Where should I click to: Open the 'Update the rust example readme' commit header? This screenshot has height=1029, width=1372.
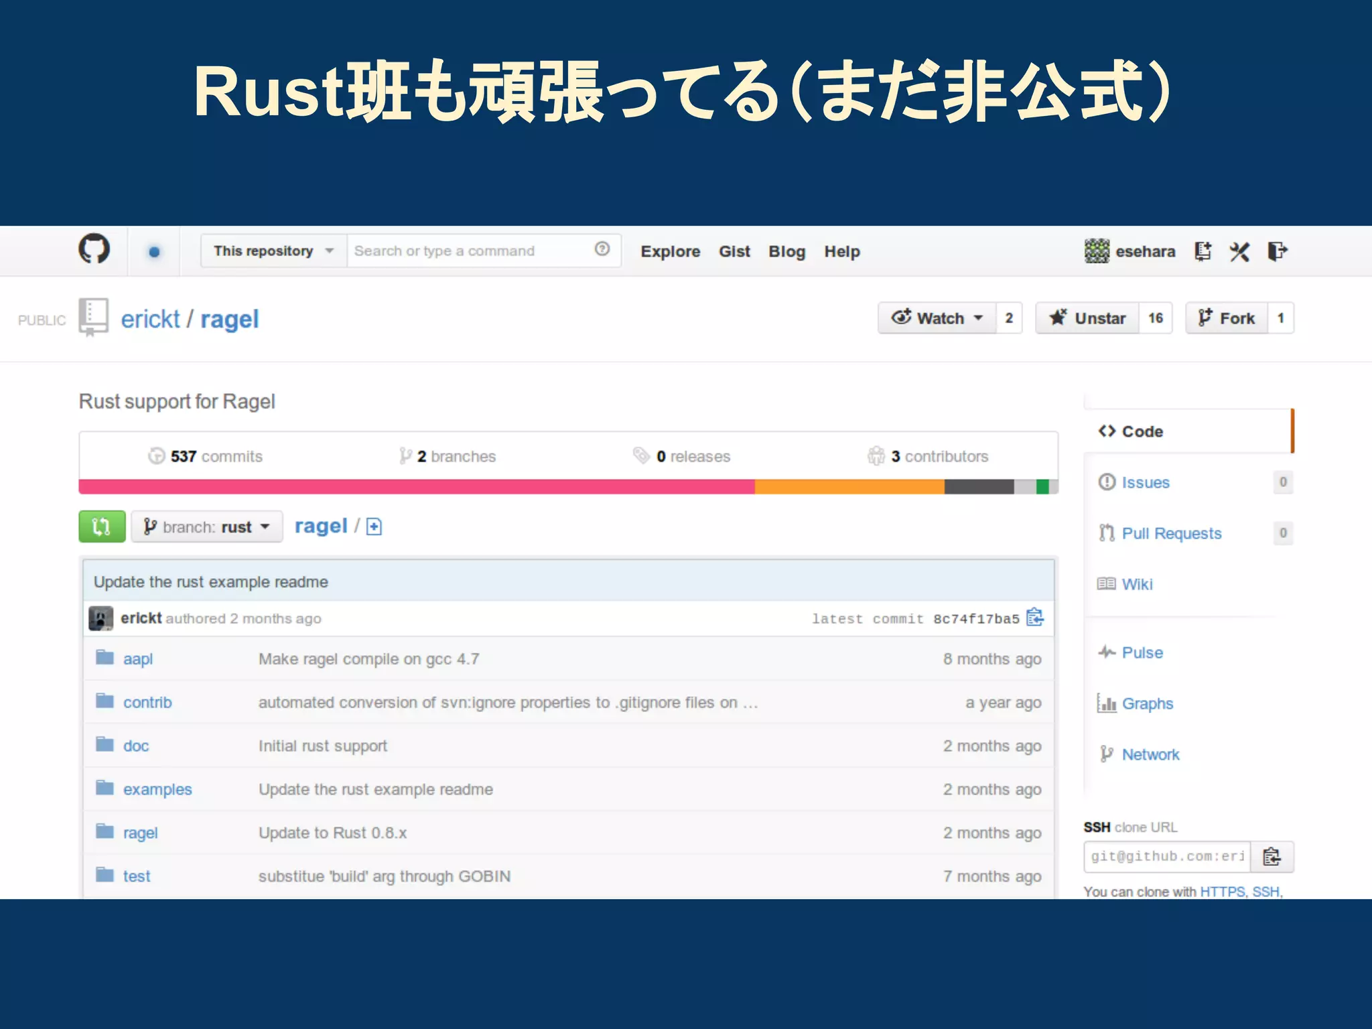point(210,582)
